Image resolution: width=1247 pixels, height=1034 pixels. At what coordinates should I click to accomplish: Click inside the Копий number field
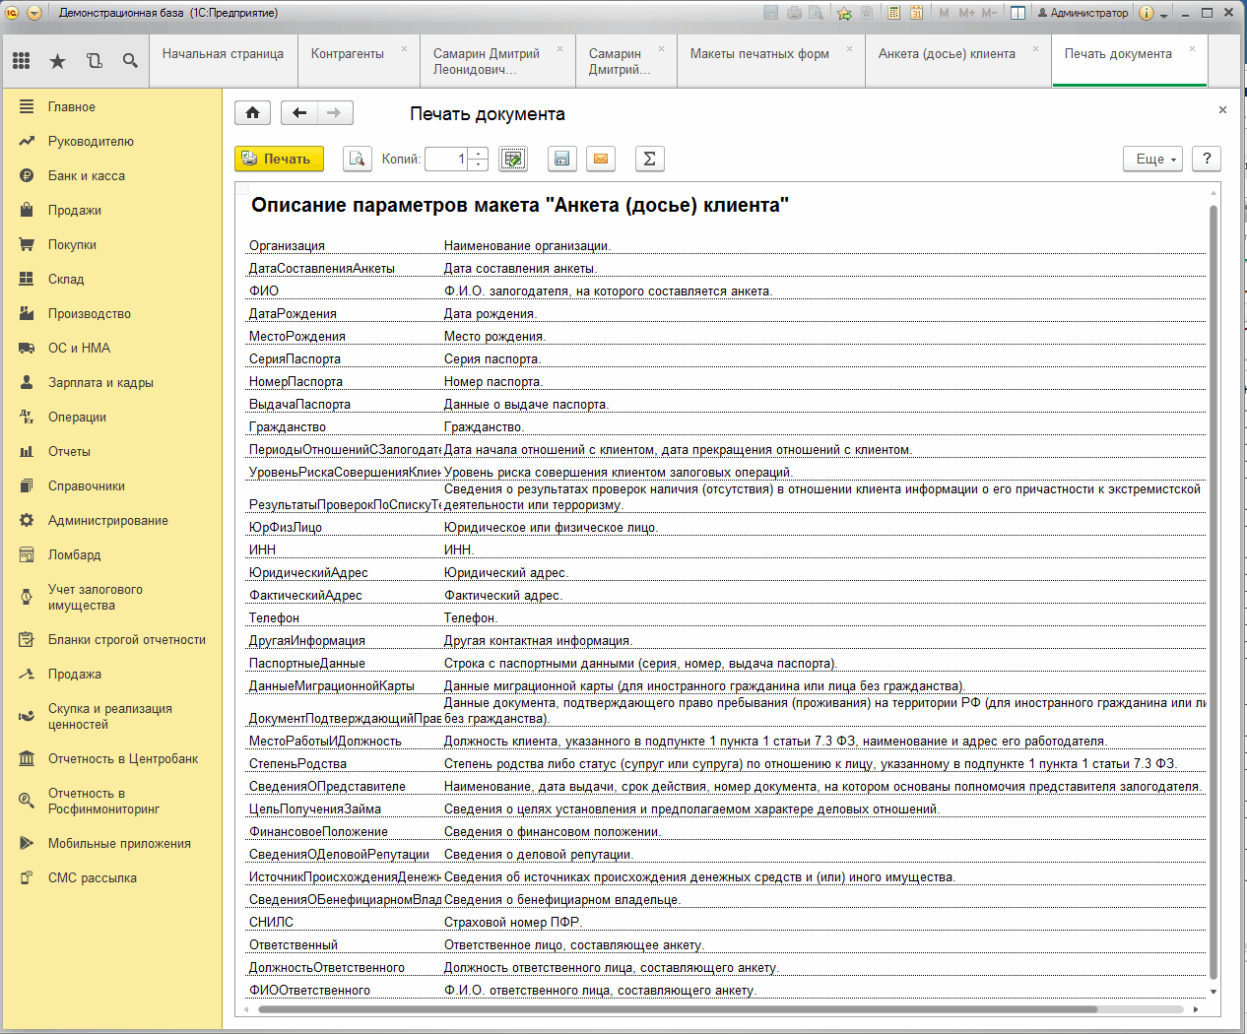click(447, 159)
